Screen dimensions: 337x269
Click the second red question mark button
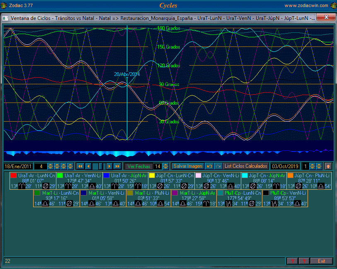(304, 261)
